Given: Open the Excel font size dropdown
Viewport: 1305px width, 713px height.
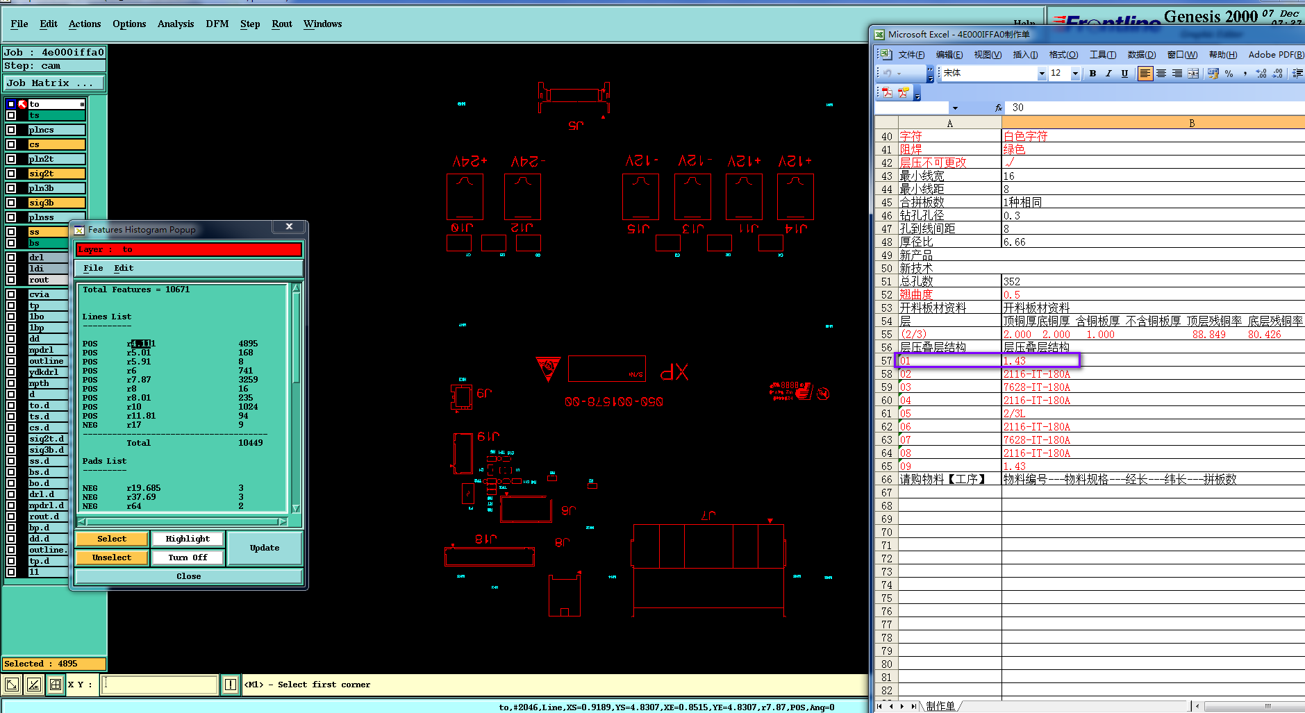Looking at the screenshot, I should pyautogui.click(x=1075, y=74).
